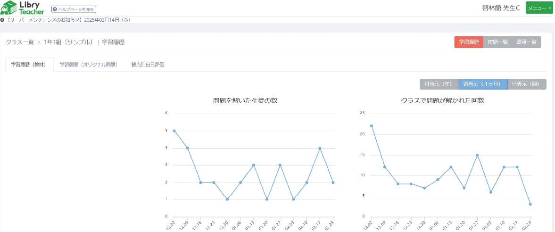Viewport: 555px width, 232px height.
Task: Click the info icon beside the maintenance notice
Action: pos(2,20)
